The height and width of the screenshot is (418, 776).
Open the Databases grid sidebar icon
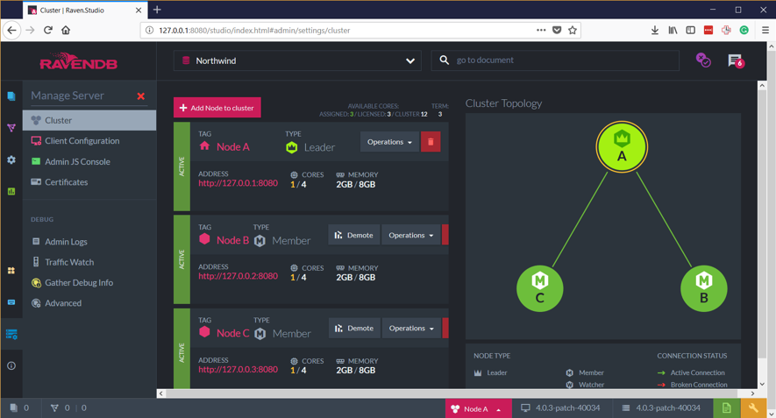pos(11,271)
